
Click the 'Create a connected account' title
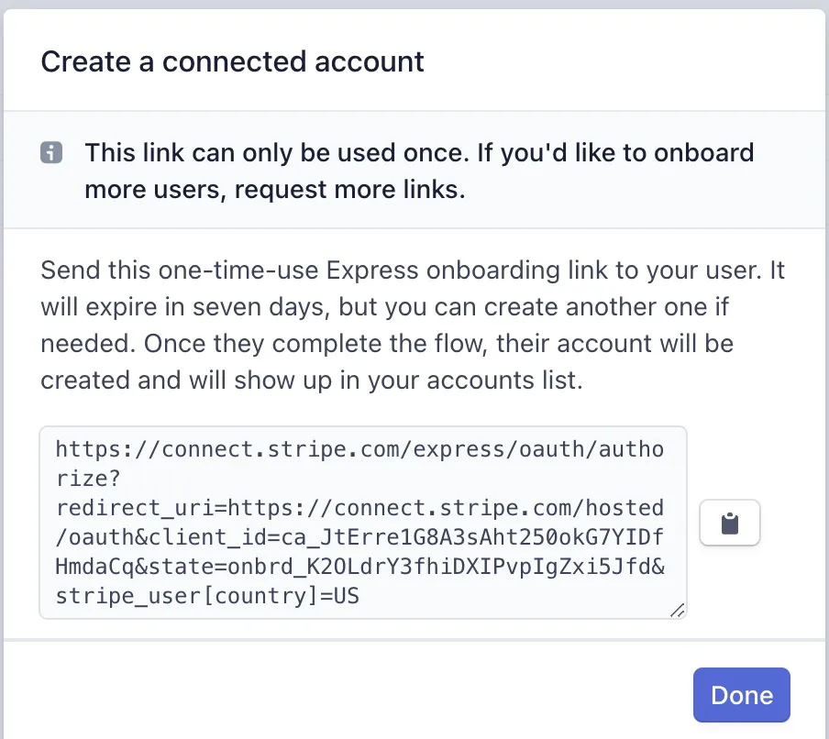232,61
